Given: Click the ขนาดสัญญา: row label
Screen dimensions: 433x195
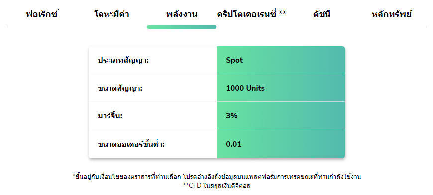Looking at the screenshot, I should tap(120, 89).
